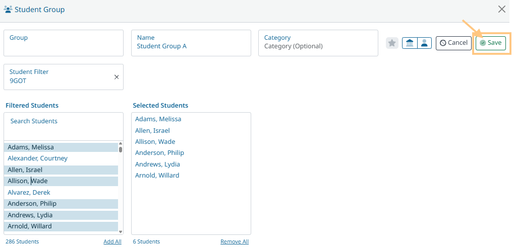Viewport: 515px width, 250px height.
Task: Select the personal user icon
Action: tap(424, 43)
